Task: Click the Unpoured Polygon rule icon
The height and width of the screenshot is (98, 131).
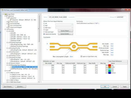Action: pos(9,27)
